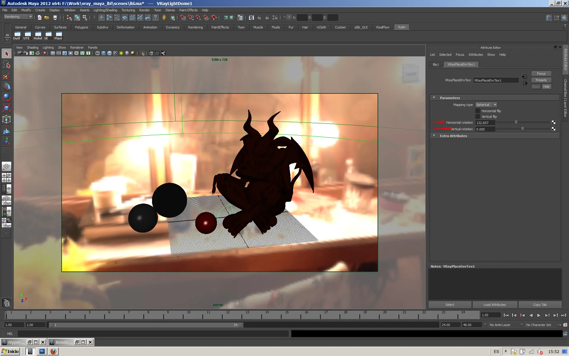Click the output connection arrow icon
This screenshot has height=356, width=569.
(525, 83)
